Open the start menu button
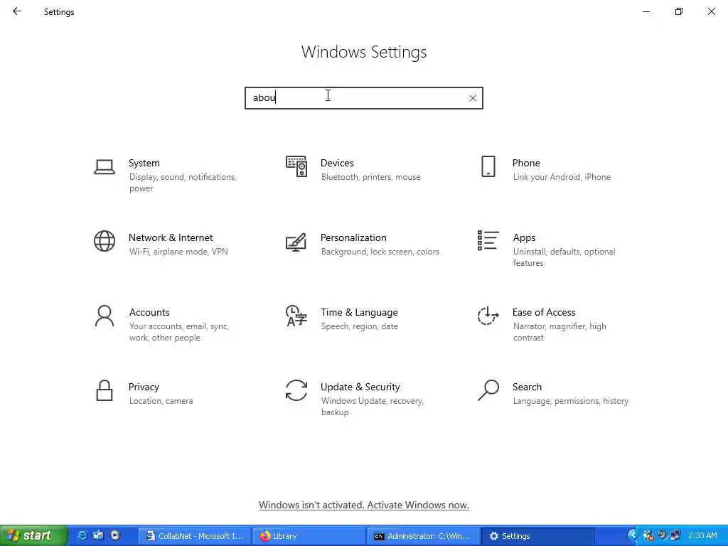 (33, 536)
